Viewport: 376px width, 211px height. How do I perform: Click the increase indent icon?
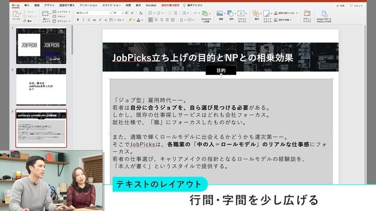click(x=176, y=13)
